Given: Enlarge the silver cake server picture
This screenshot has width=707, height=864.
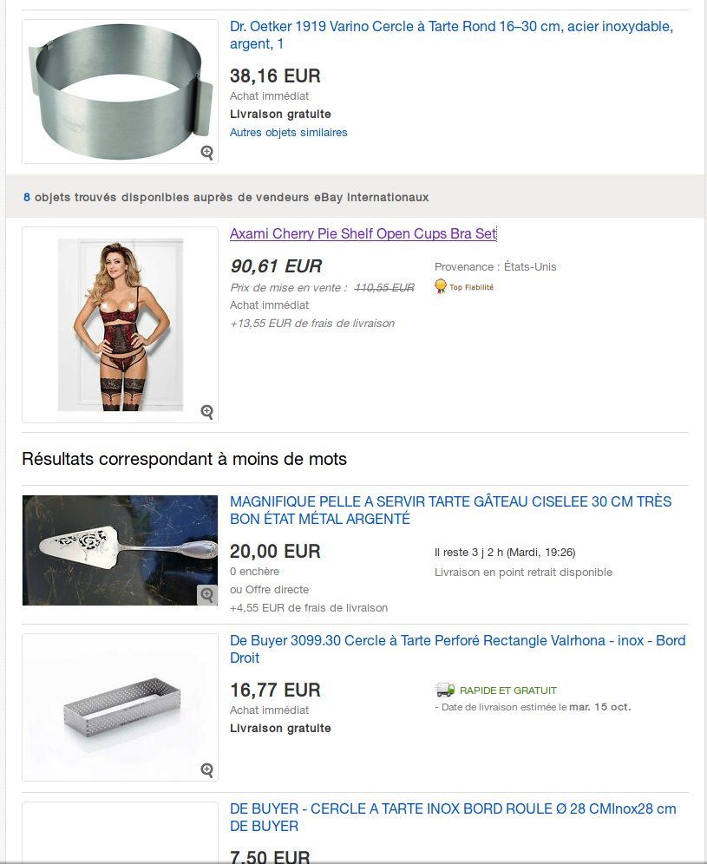Looking at the screenshot, I should tap(206, 594).
